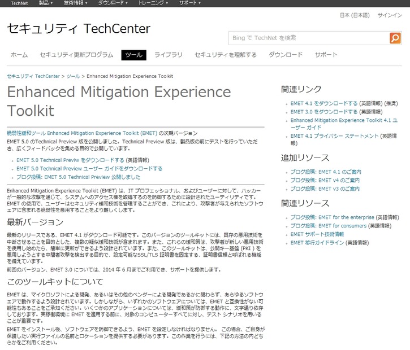
Task: Download EMET 5.0 Technical Preview link
Action: (70, 160)
